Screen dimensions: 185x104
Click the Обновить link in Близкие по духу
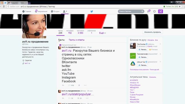pyautogui.click(x=151, y=40)
